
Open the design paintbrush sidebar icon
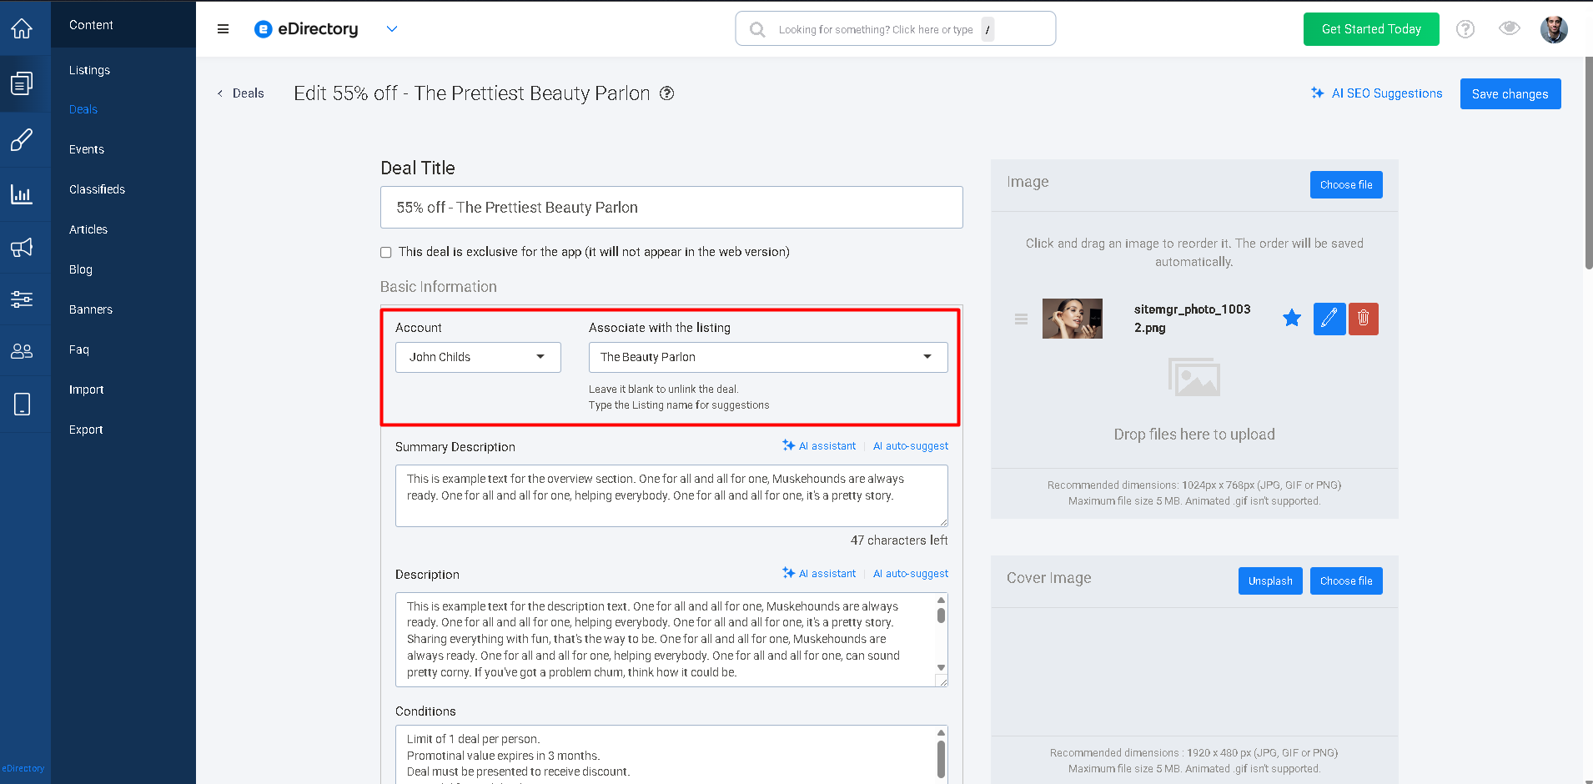pyautogui.click(x=22, y=139)
